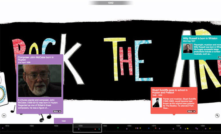The width and height of the screenshot is (221, 134).
Task: Select the purple 1940 decade tab
Action: pos(63,121)
